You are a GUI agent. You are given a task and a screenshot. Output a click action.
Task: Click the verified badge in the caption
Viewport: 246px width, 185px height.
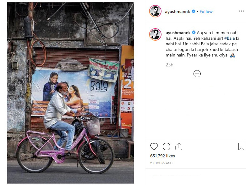[194, 33]
